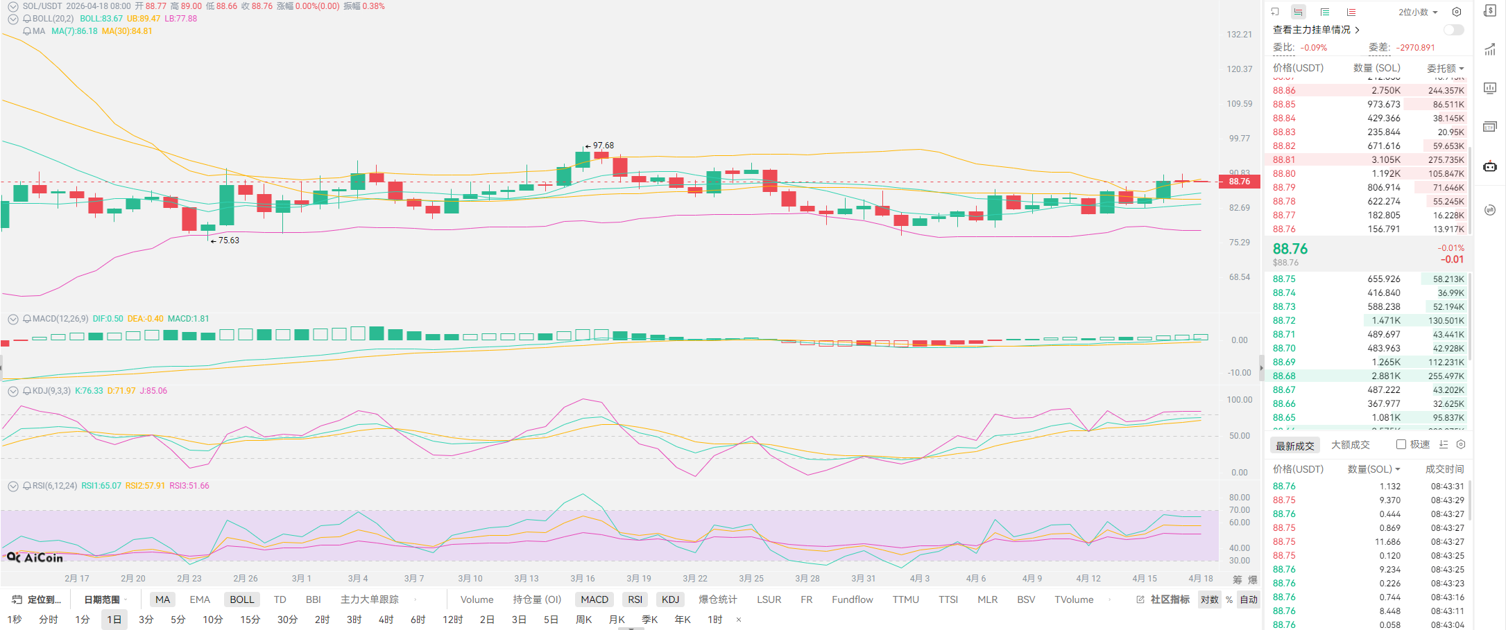Collapse the MACD indicator panel chevron
Screen dimensions: 1506x630
click(12, 319)
